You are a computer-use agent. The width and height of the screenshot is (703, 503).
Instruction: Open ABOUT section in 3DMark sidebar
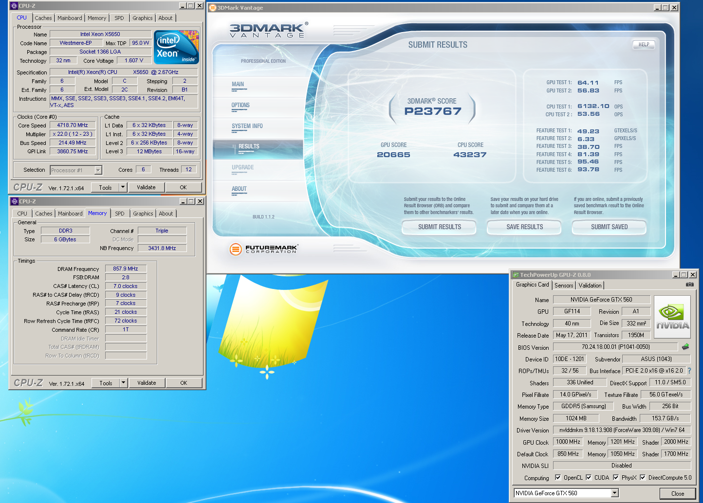click(239, 189)
